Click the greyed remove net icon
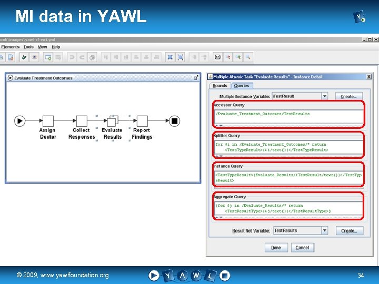 58,57
